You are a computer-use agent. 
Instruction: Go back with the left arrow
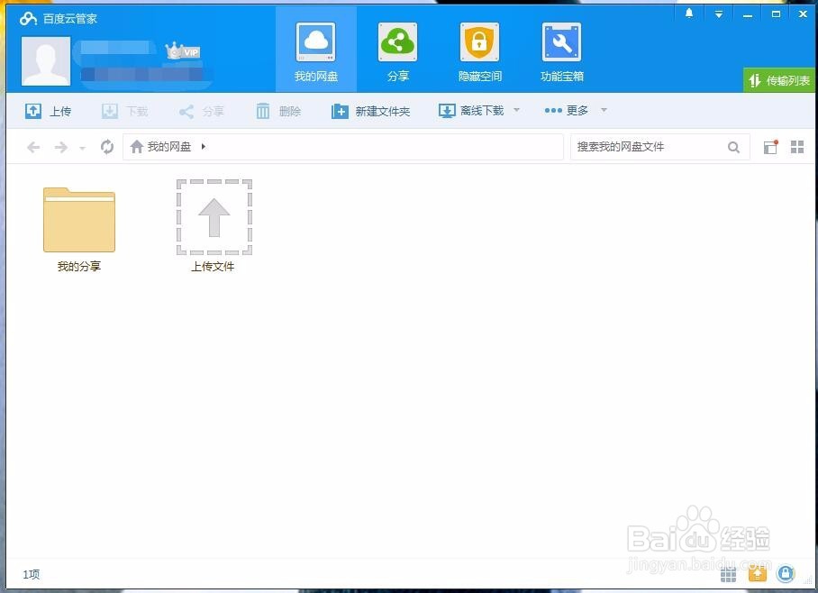click(33, 147)
